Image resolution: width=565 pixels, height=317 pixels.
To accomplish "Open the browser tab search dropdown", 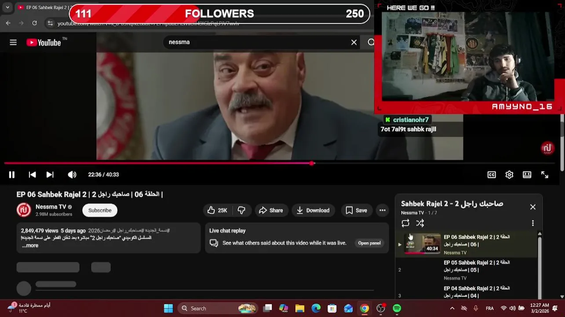I will pos(7,7).
